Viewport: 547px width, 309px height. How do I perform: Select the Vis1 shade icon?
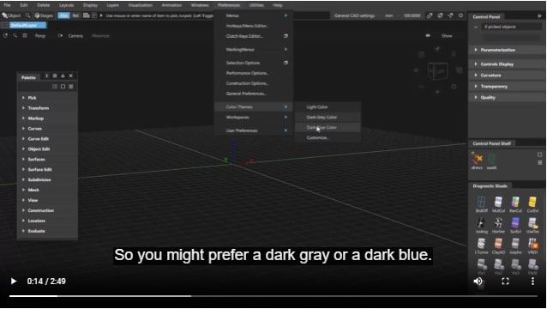(x=482, y=264)
